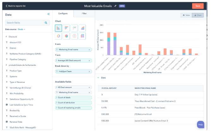The height and width of the screenshot is (134, 211).
Task: Select Count of attribution field
Action: 74,103
